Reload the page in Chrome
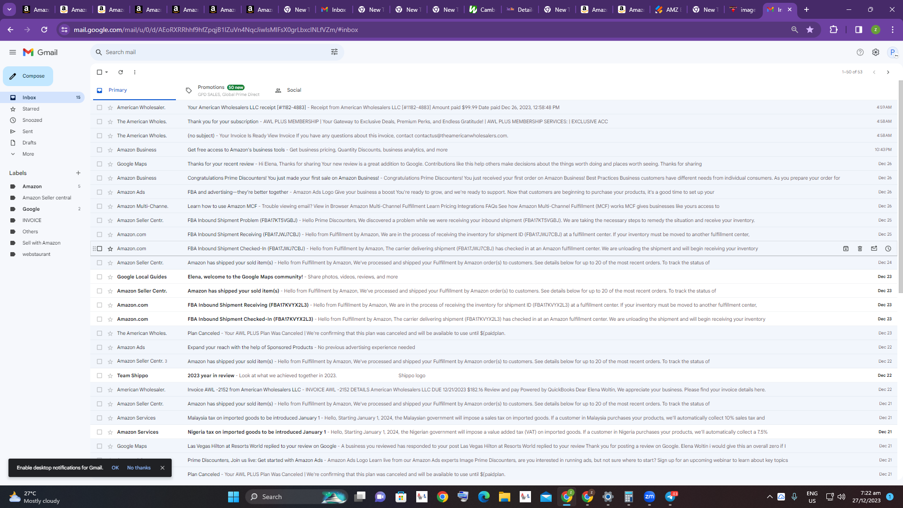 (44, 30)
